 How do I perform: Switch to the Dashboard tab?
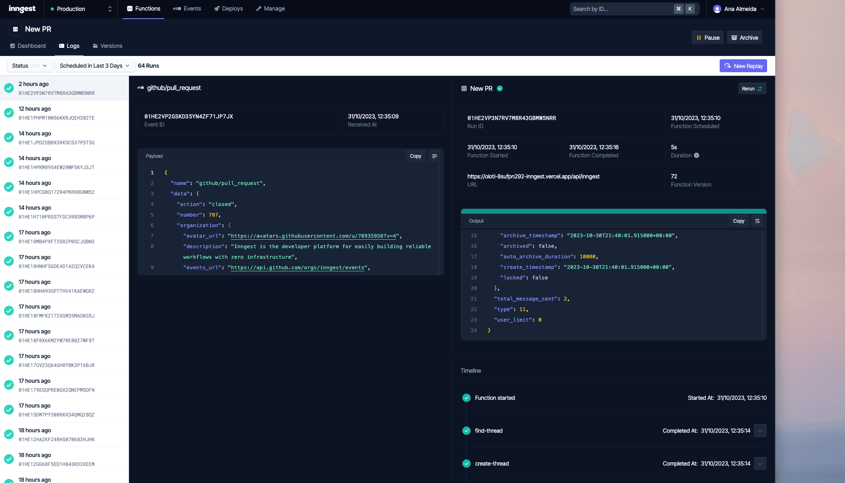pyautogui.click(x=28, y=46)
